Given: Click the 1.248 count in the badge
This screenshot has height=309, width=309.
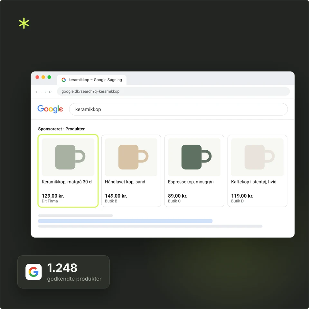Looking at the screenshot, I should 62,268.
